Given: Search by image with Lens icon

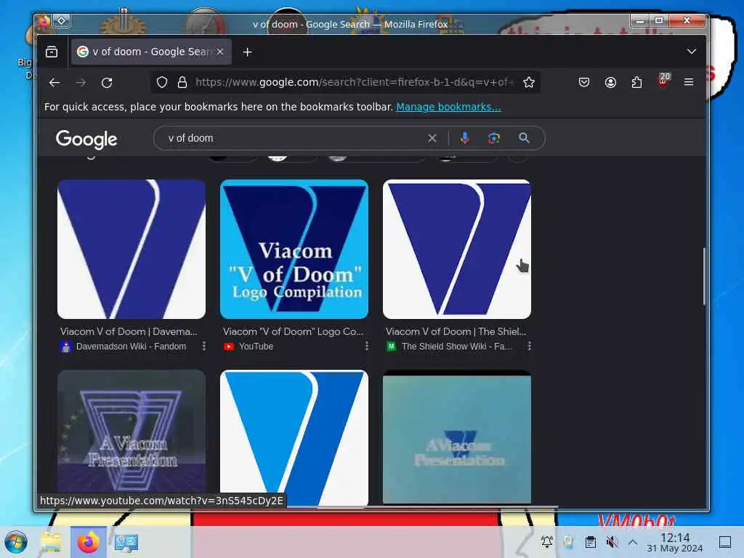Looking at the screenshot, I should (x=494, y=138).
